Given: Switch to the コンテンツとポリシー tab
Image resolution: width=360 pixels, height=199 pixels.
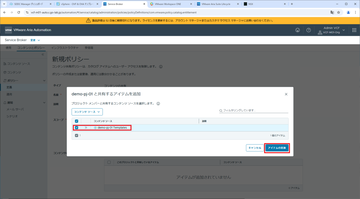Looking at the screenshot, I should [x=31, y=48].
